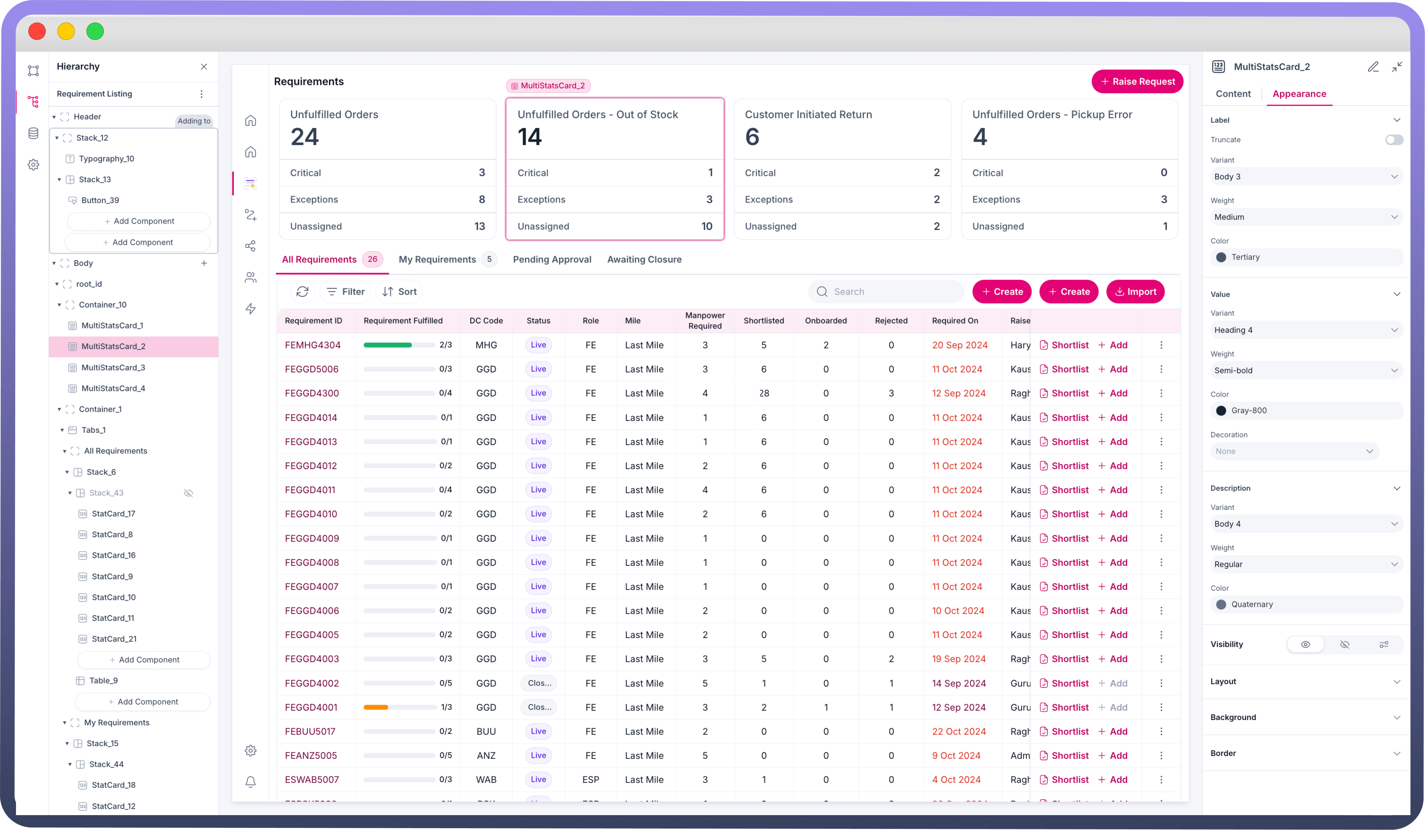Click the Import button

pos(1135,291)
